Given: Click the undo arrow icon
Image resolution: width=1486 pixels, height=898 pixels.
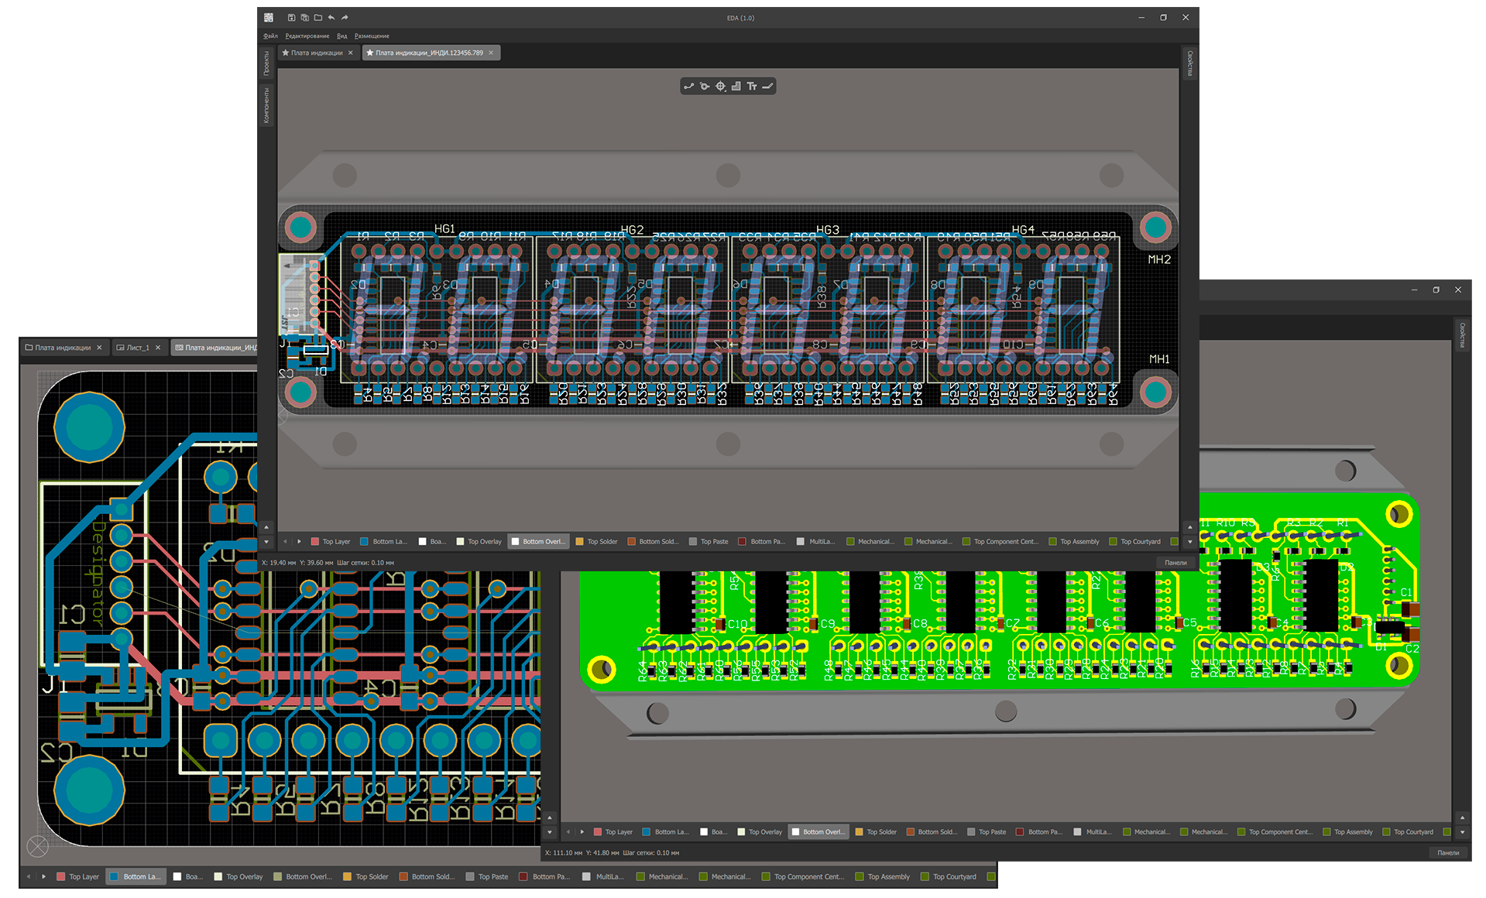Looking at the screenshot, I should 331,17.
